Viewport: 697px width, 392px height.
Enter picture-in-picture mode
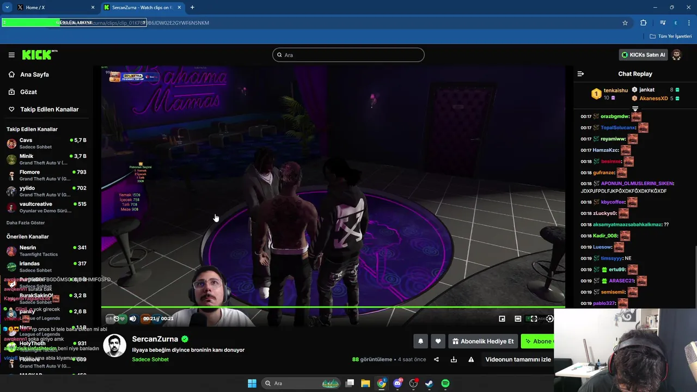click(502, 318)
